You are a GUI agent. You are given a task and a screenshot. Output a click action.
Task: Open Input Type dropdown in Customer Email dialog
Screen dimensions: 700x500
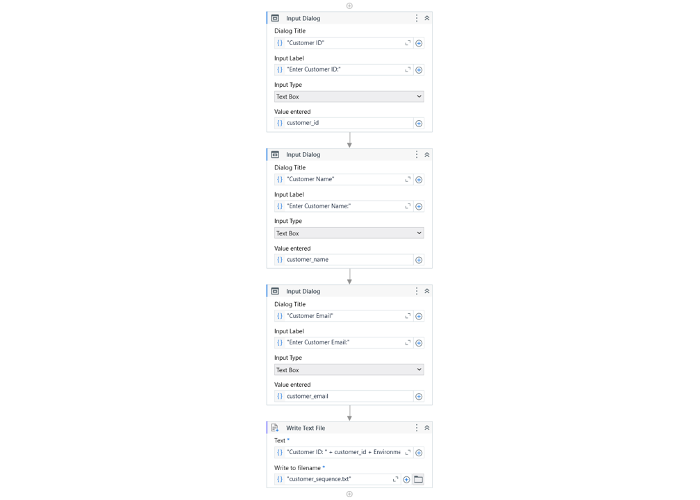tap(349, 369)
